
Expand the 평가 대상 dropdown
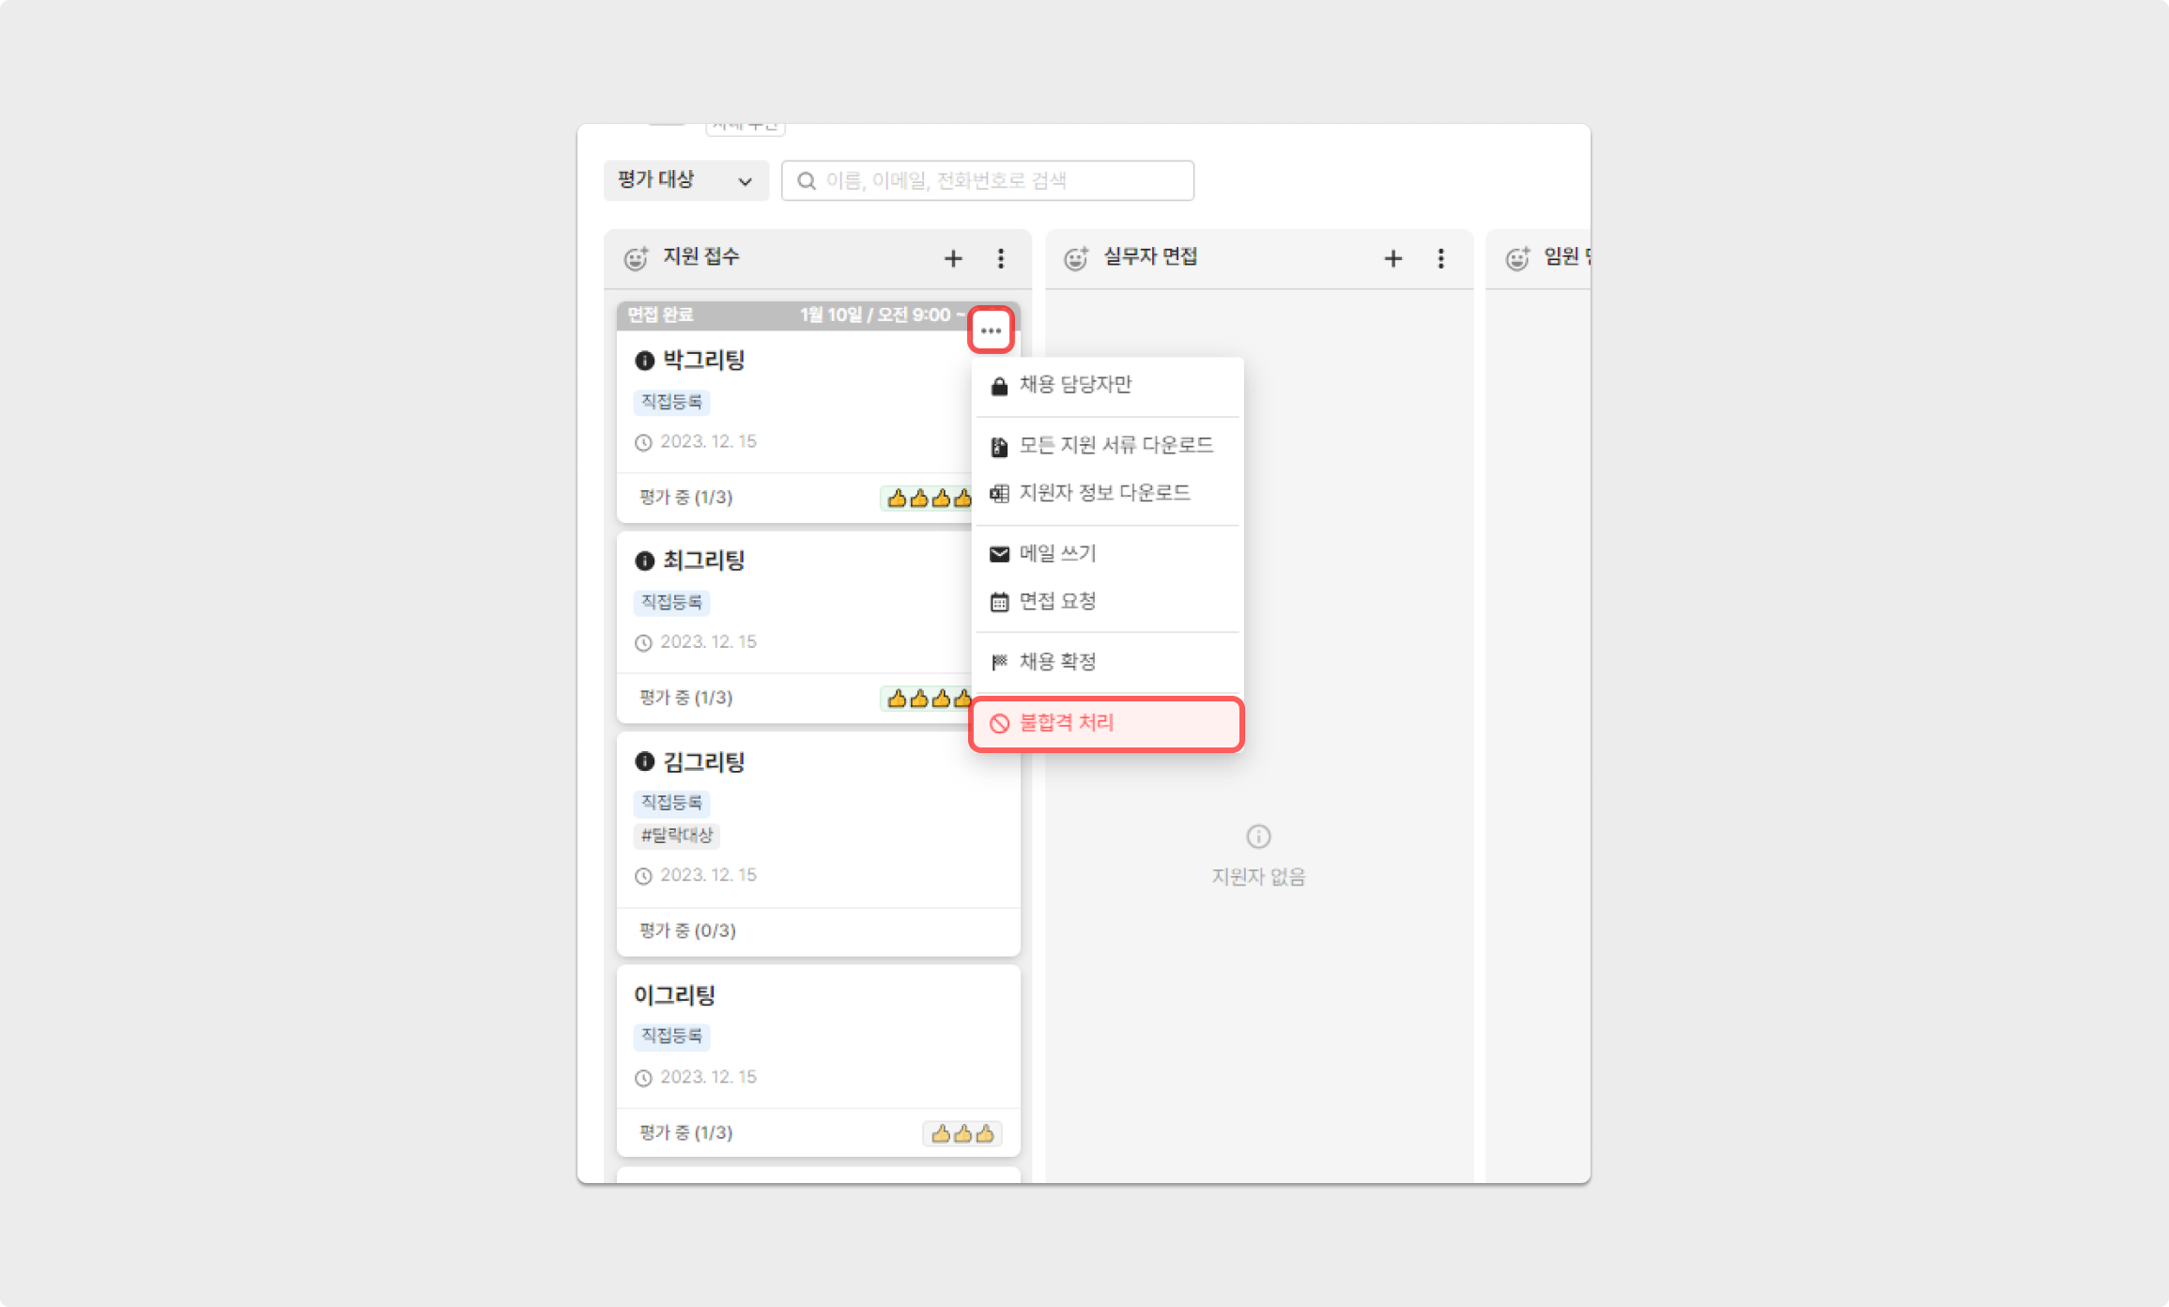(x=685, y=180)
